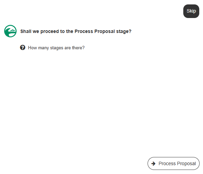This screenshot has width=203, height=174.
Task: Select the green bird emblem next to the heading
Action: tap(10, 31)
